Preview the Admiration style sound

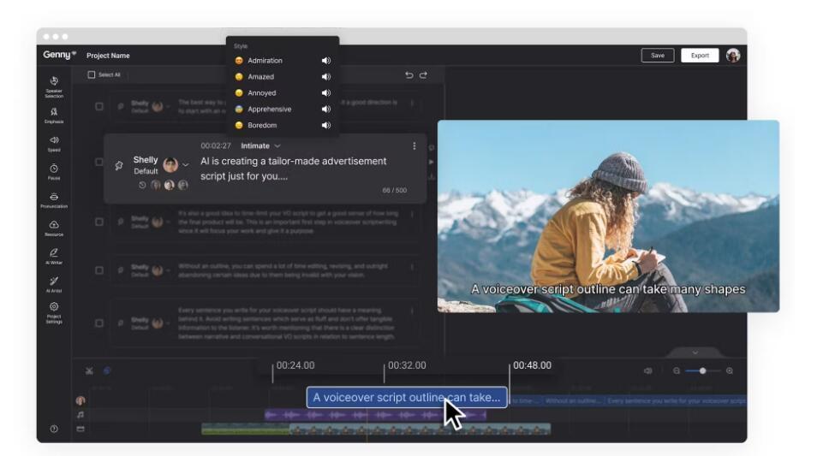326,61
